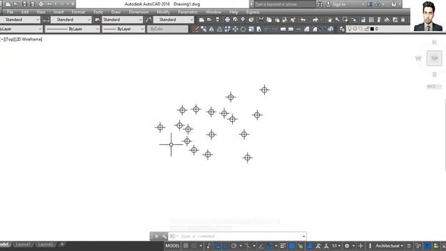Click the Explode tool in Modify toolbar
446x251 pixels.
330,29
